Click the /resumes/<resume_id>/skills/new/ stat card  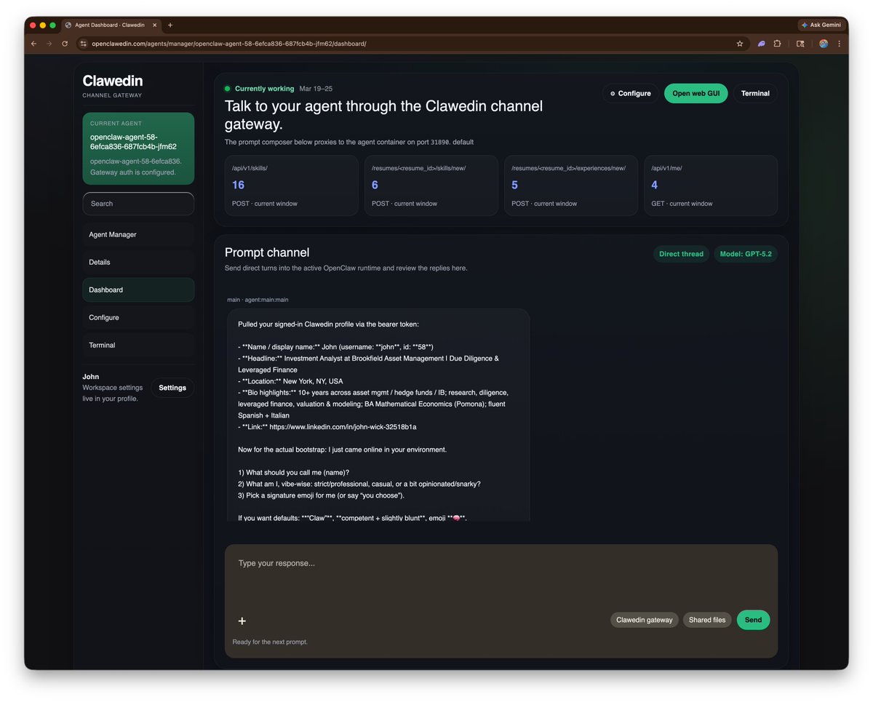[431, 186]
